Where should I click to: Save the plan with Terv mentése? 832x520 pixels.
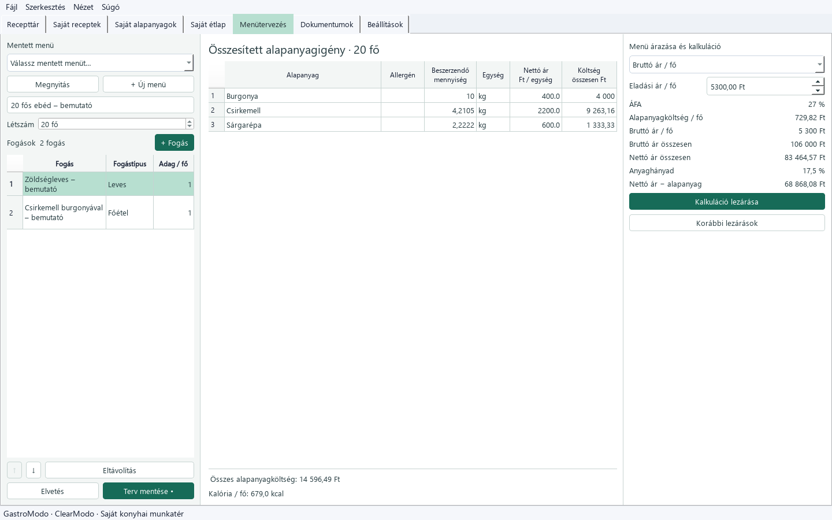click(x=148, y=491)
